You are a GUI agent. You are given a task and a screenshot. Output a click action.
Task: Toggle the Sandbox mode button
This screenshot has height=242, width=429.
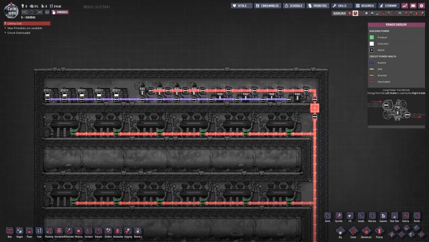59,12
